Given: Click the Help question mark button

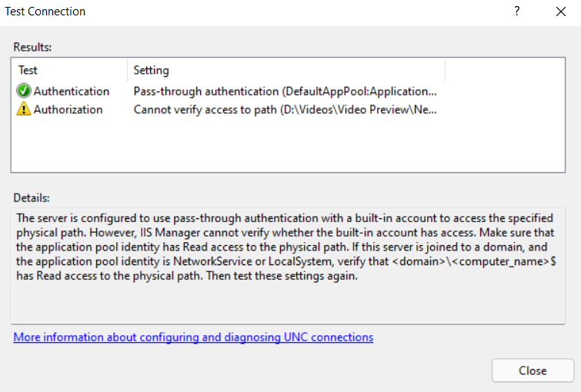Looking at the screenshot, I should 517,12.
